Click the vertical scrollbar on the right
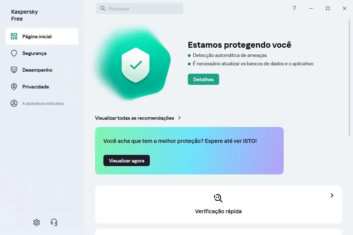 click(x=349, y=78)
